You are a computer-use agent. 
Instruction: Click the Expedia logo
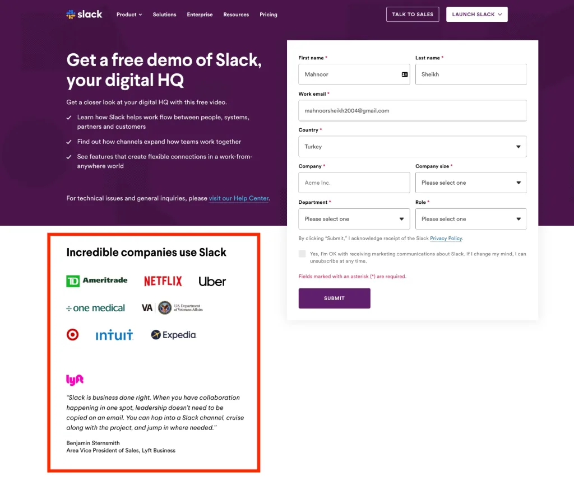174,334
